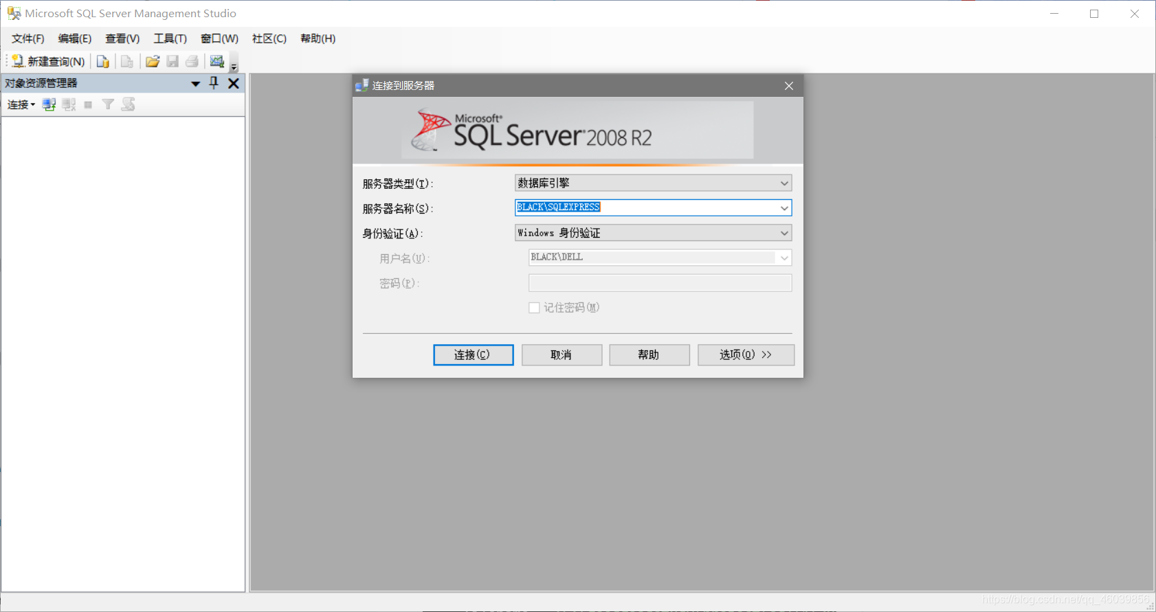
Task: Open the 社区(C) menu
Action: click(x=269, y=38)
